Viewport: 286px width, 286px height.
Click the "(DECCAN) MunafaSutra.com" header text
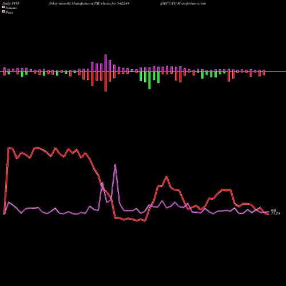coord(183,3)
